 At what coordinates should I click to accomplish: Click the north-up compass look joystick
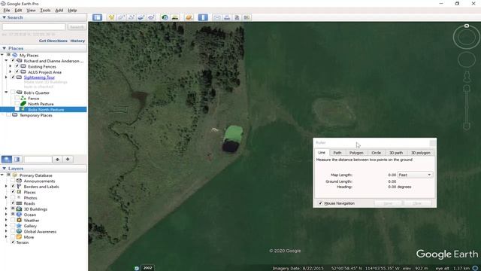click(466, 37)
